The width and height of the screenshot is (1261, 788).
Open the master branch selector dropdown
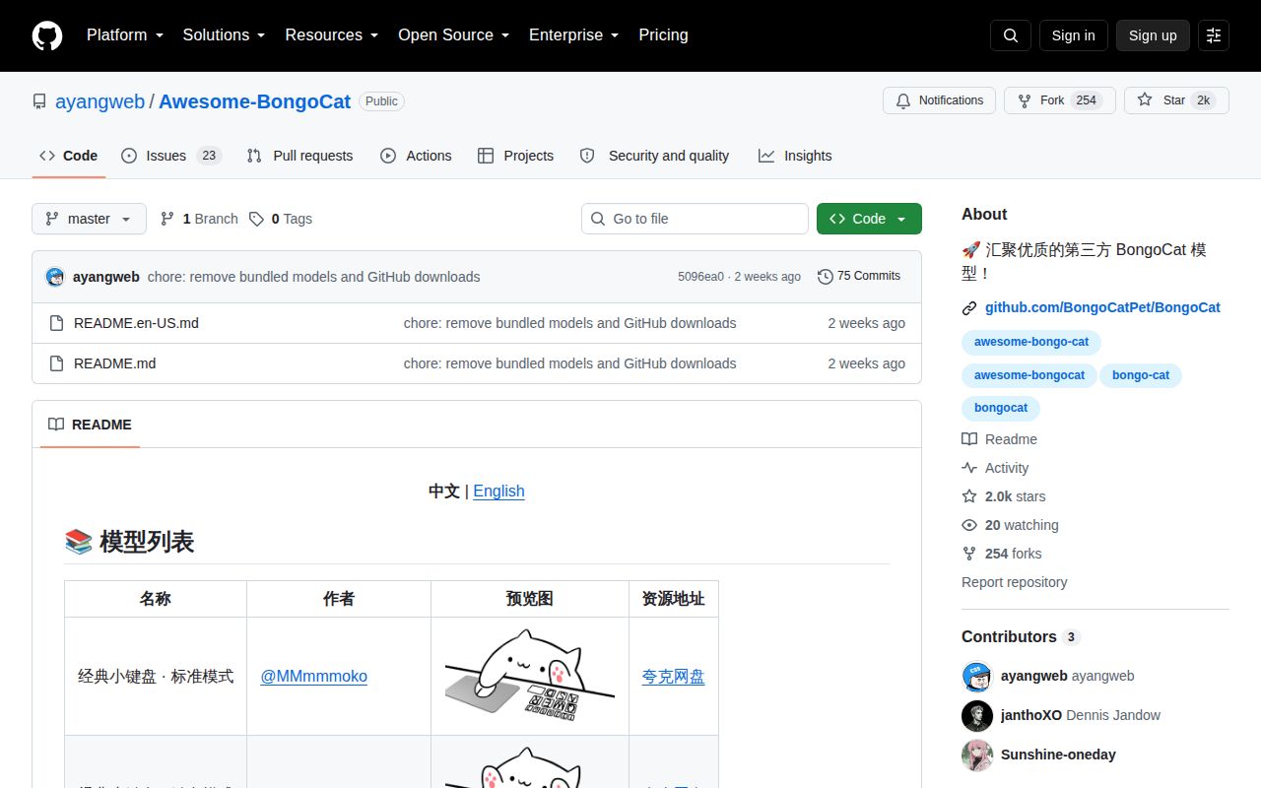point(89,219)
